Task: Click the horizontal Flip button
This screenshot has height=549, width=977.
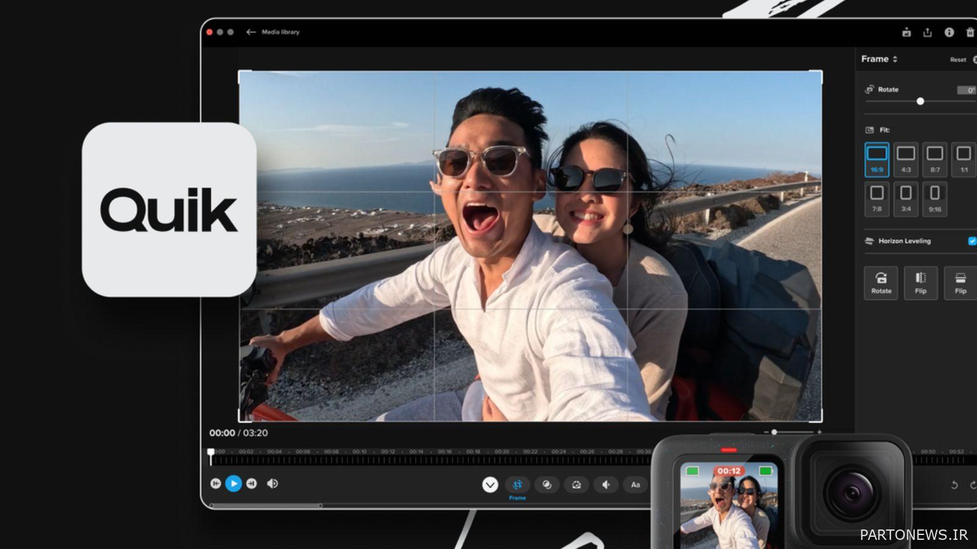Action: pyautogui.click(x=921, y=283)
